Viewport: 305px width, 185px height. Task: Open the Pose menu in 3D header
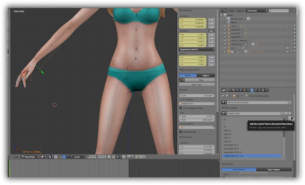[16, 157]
